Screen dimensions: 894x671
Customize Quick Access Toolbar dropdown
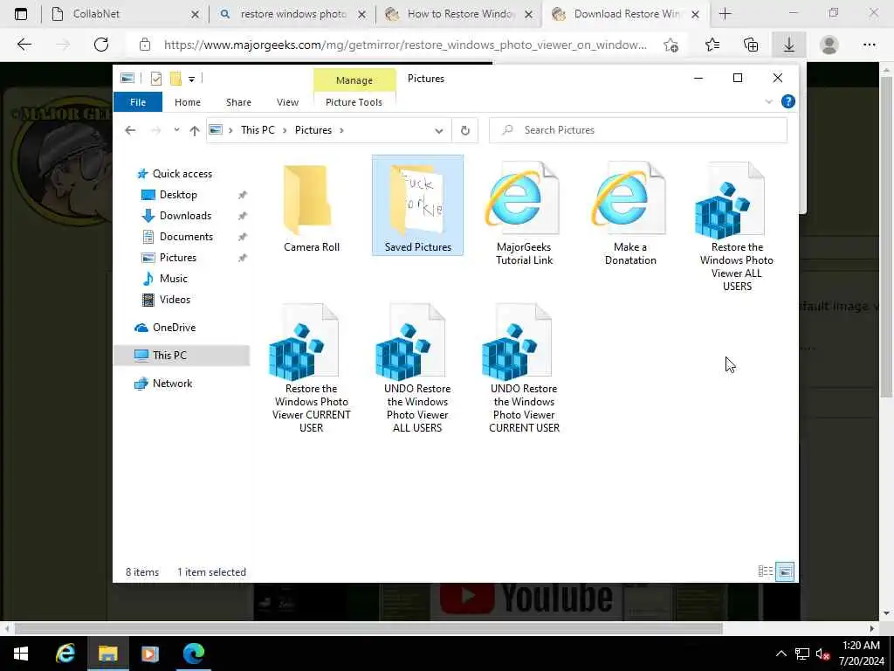coord(191,79)
